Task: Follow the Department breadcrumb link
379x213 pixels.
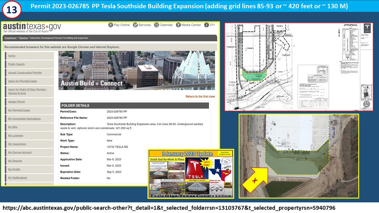Action: coord(10,38)
